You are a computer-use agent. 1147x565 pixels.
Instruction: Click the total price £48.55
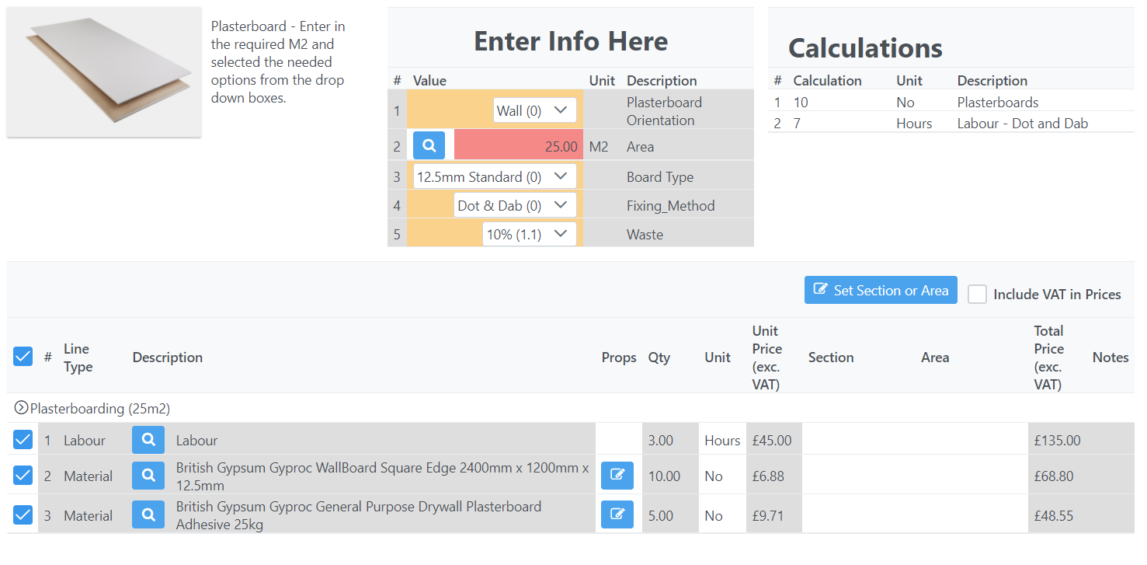tap(1054, 515)
